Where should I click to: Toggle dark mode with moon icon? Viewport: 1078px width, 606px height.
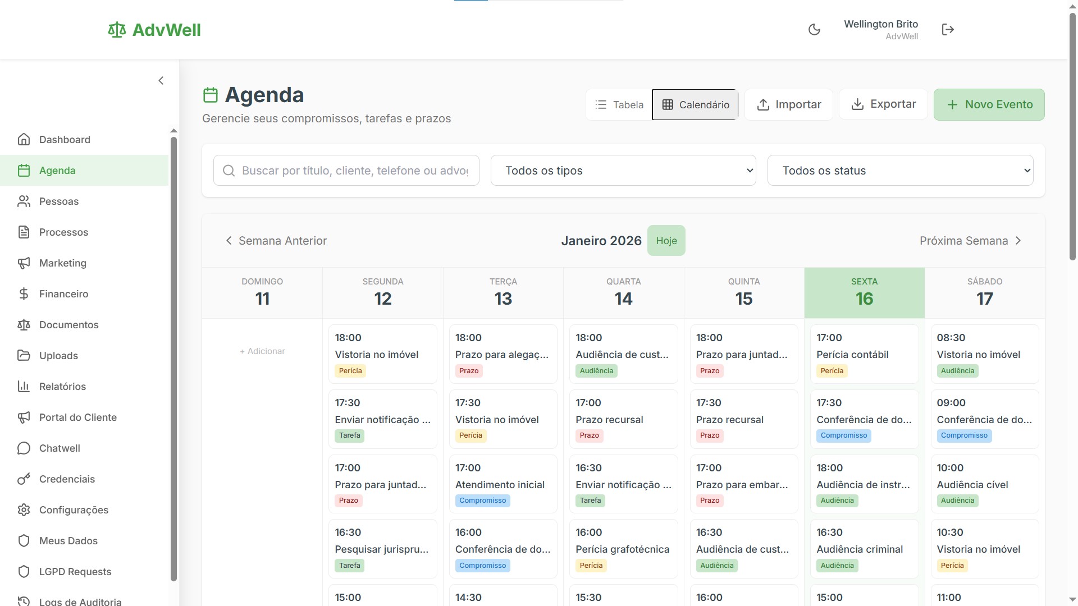[814, 30]
